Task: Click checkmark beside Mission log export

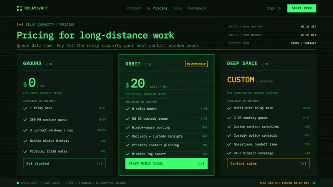Action: pyautogui.click(x=127, y=154)
